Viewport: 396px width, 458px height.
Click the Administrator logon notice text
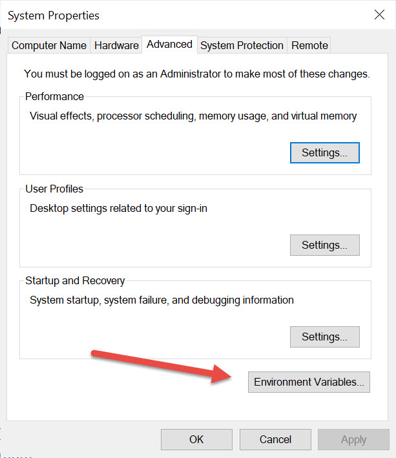(x=196, y=74)
